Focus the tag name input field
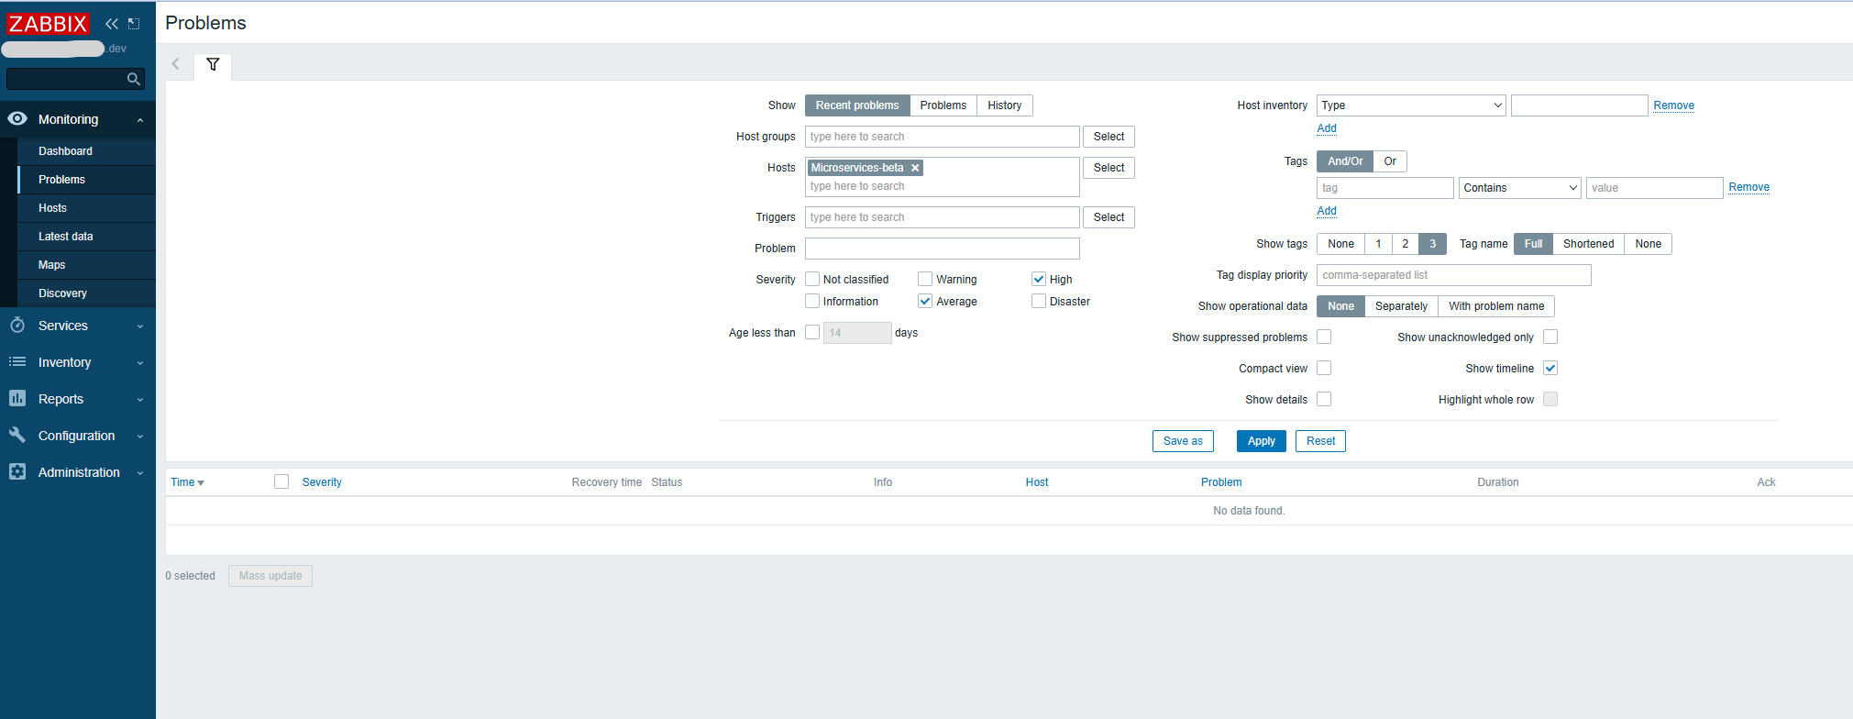1853x719 pixels. pos(1385,188)
